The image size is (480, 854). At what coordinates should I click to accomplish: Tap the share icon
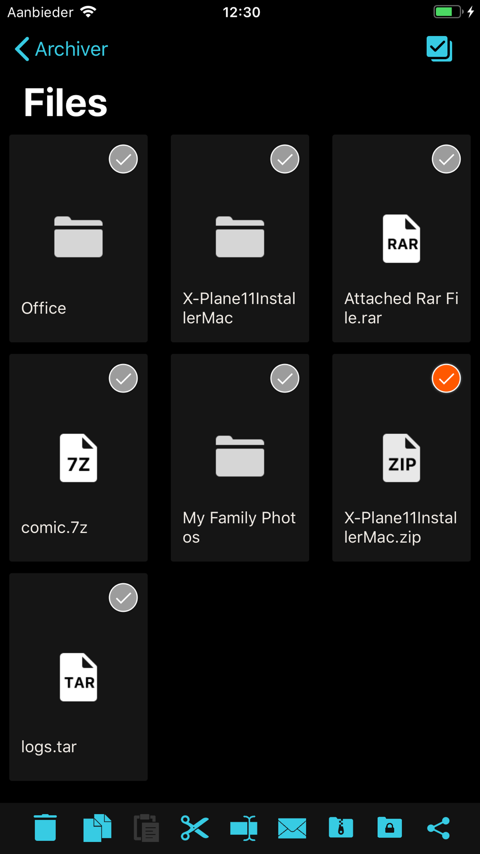coord(438,828)
